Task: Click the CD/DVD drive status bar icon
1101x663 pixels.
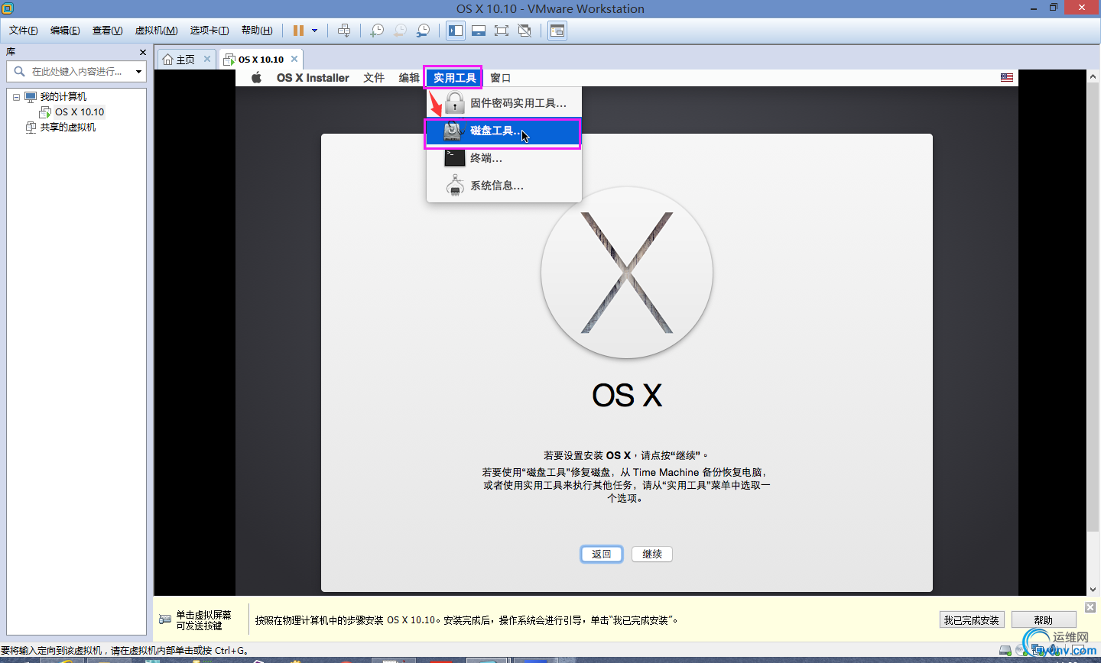Action: pyautogui.click(x=1021, y=651)
